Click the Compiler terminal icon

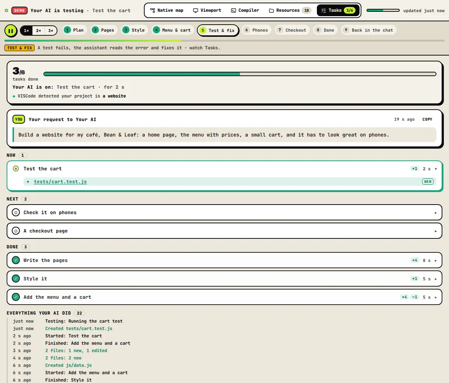233,10
